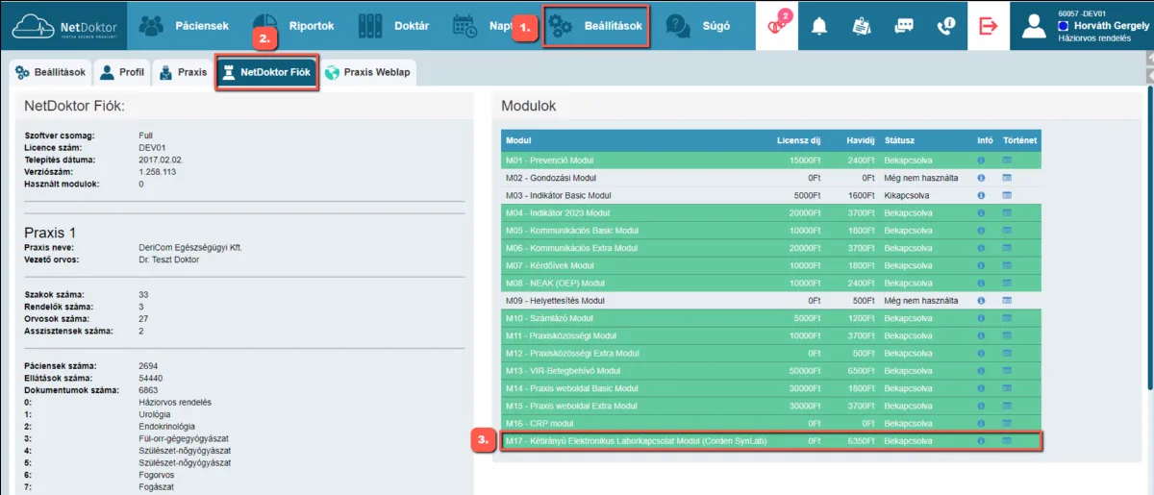Click the info icon for M10 Számlázó Modul
This screenshot has height=495, width=1154.
[982, 318]
